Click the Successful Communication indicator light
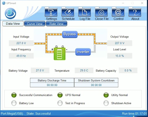 (14, 95)
